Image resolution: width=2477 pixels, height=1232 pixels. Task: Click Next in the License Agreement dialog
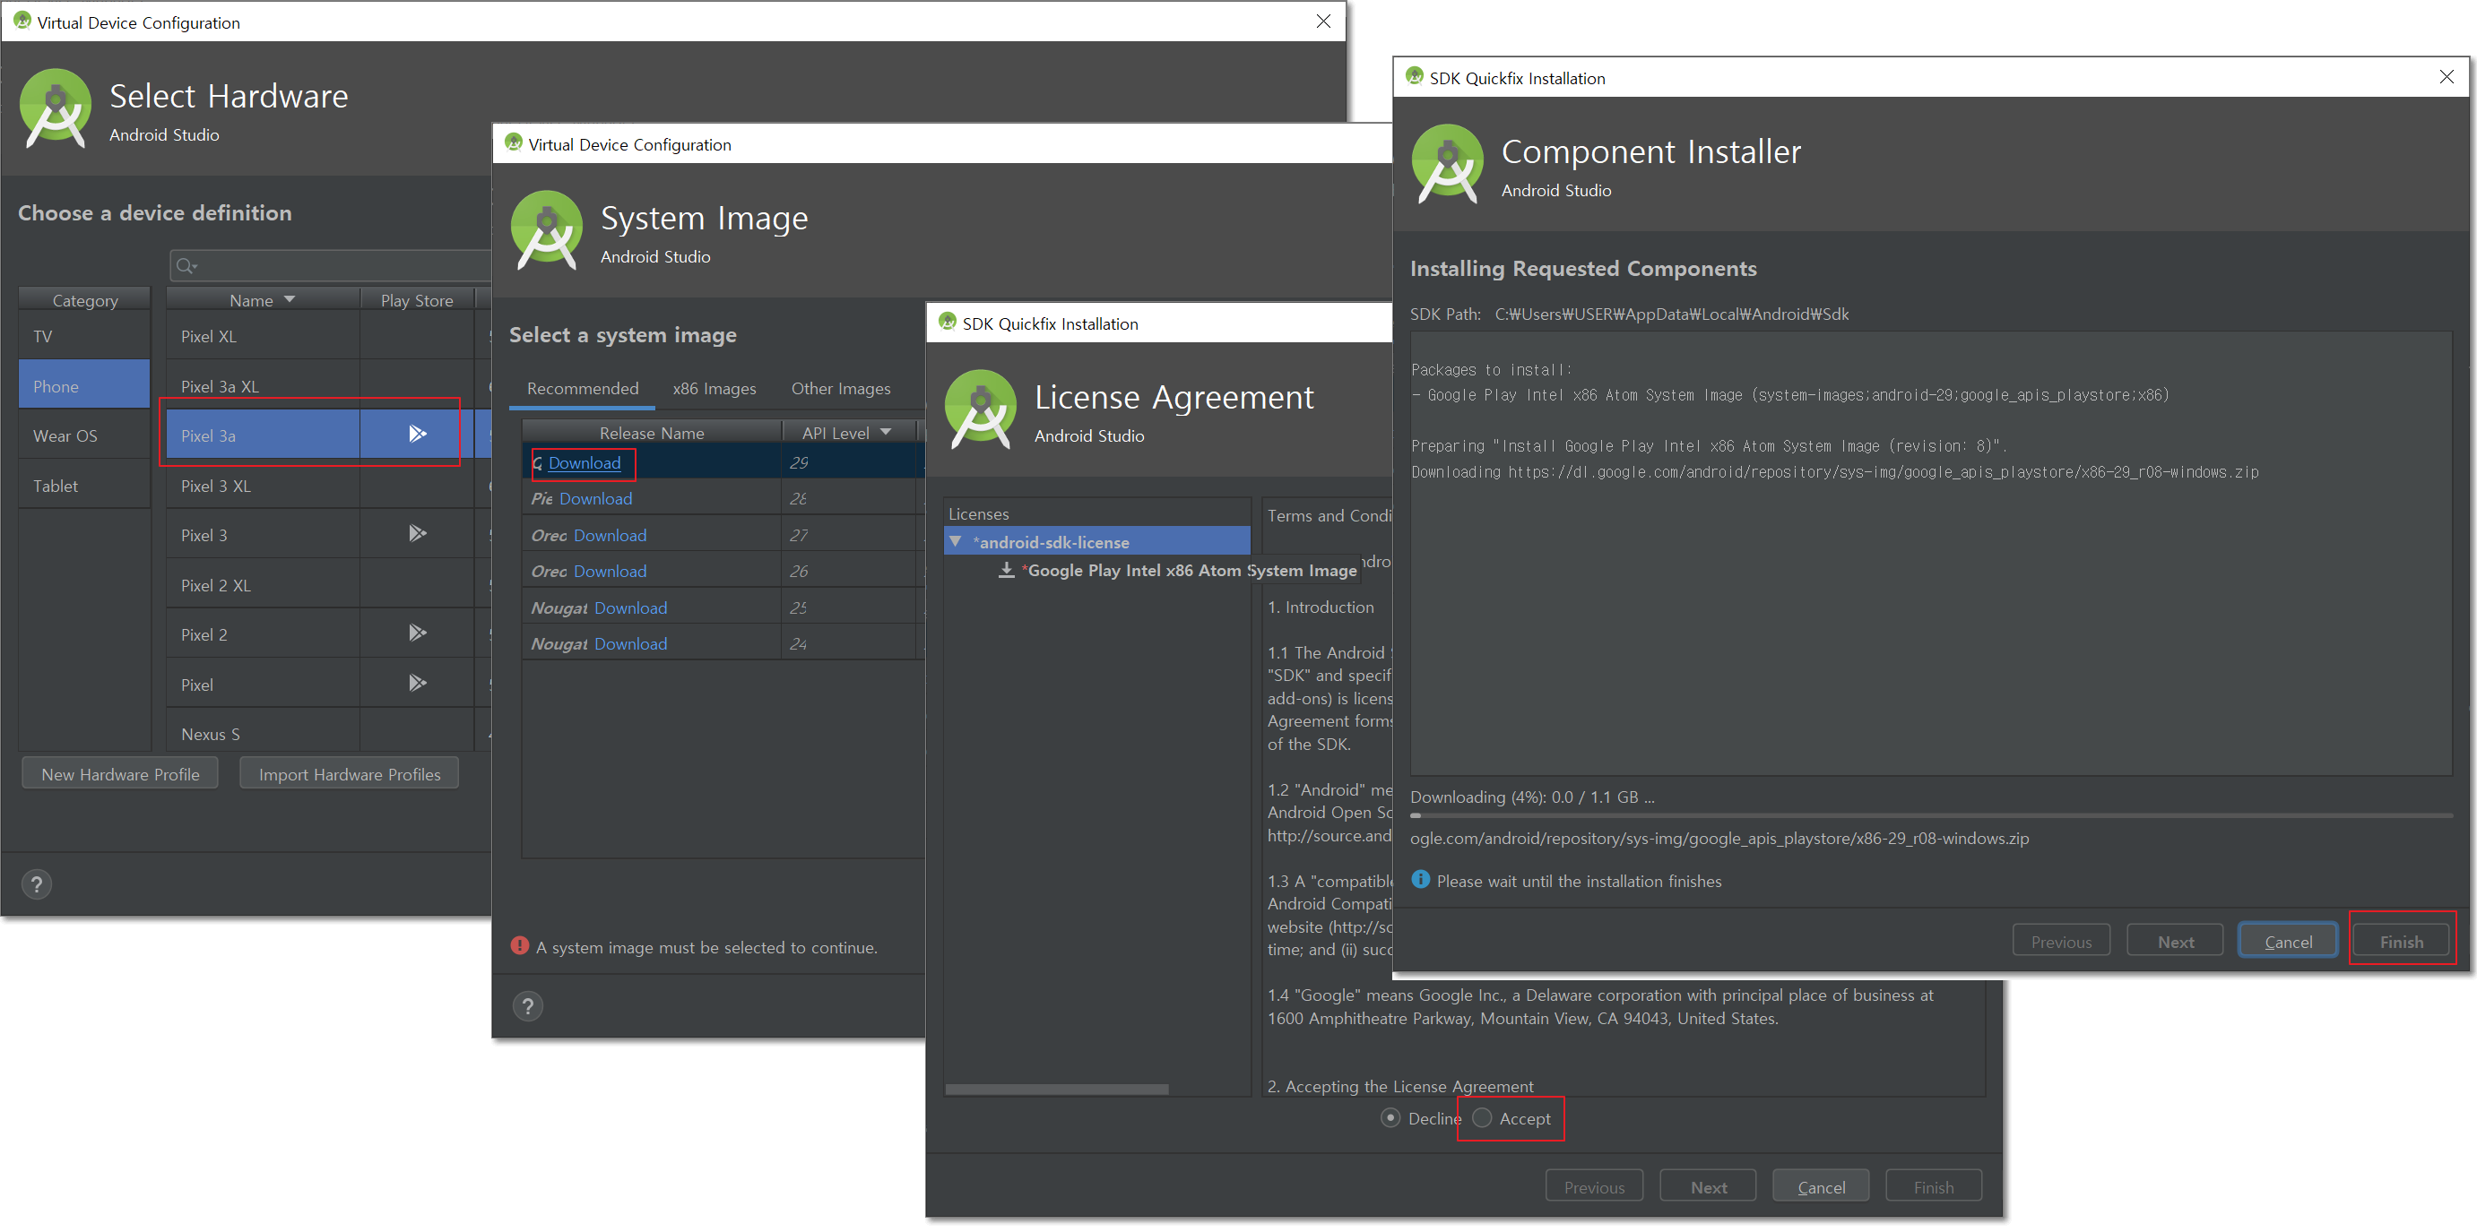(1708, 1187)
